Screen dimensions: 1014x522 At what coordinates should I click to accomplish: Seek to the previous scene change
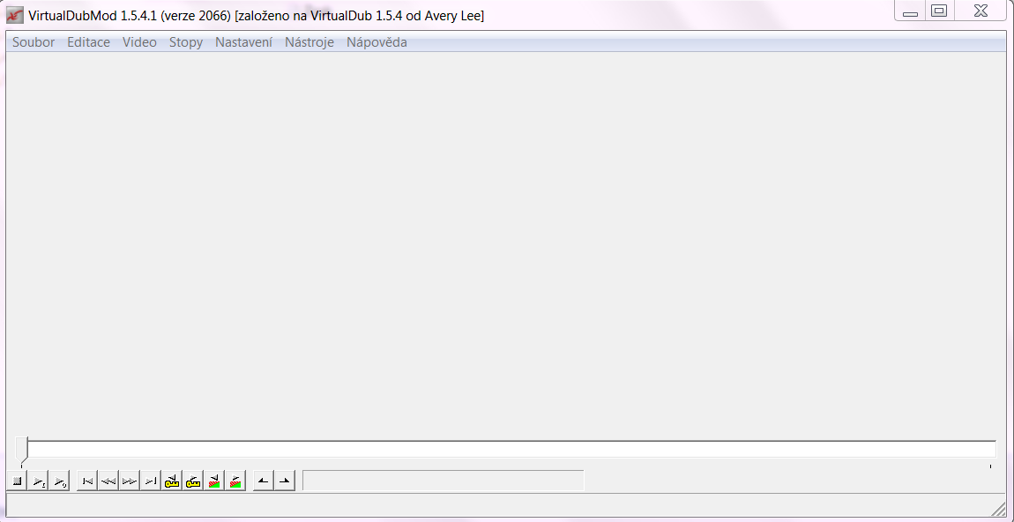coord(214,481)
